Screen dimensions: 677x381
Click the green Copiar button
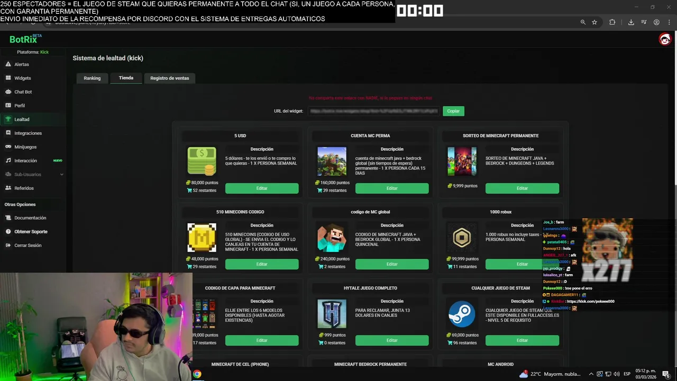point(453,111)
